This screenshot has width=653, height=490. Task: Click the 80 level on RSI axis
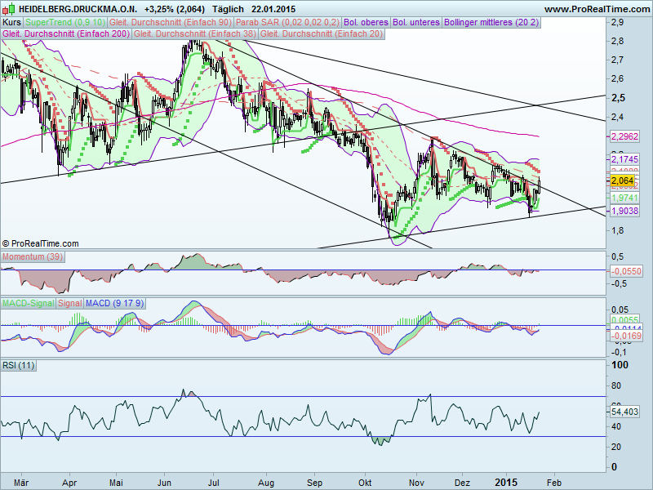(616, 385)
